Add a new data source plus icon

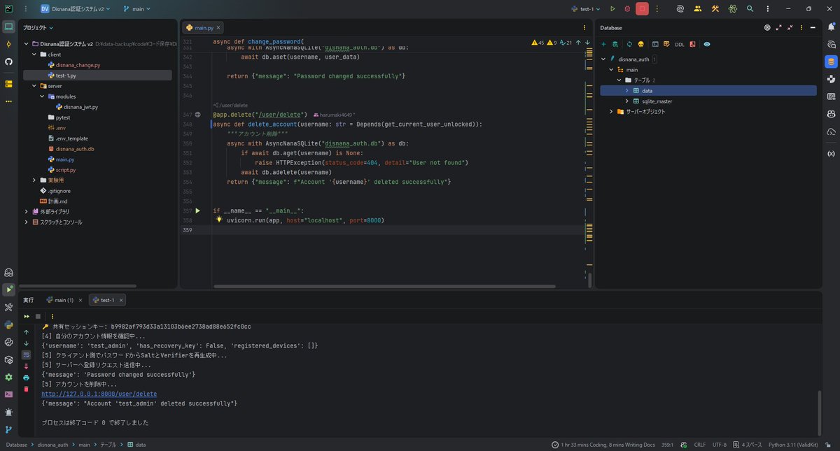[x=604, y=44]
